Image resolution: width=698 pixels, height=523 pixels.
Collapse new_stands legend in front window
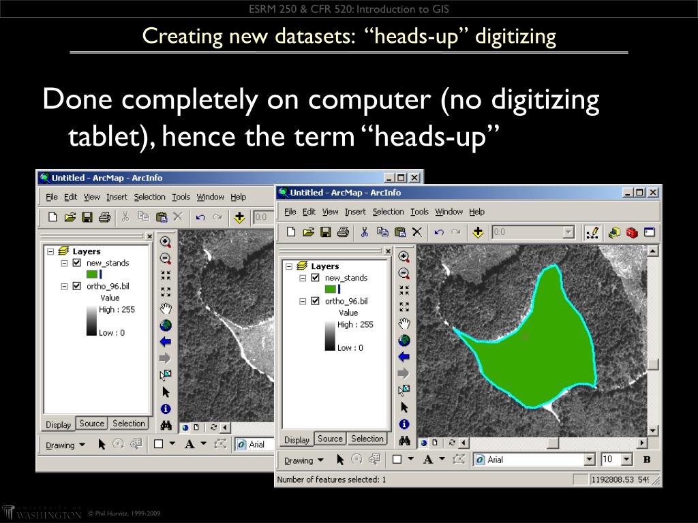(x=303, y=278)
